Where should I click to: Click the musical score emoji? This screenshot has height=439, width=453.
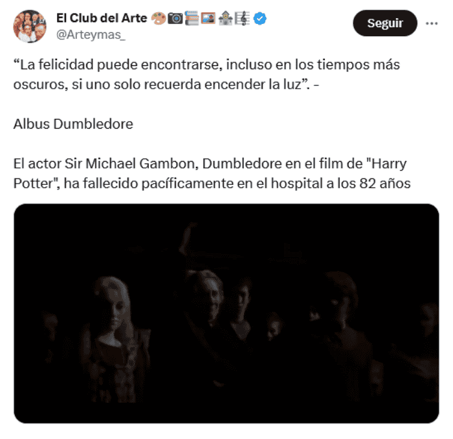point(242,19)
